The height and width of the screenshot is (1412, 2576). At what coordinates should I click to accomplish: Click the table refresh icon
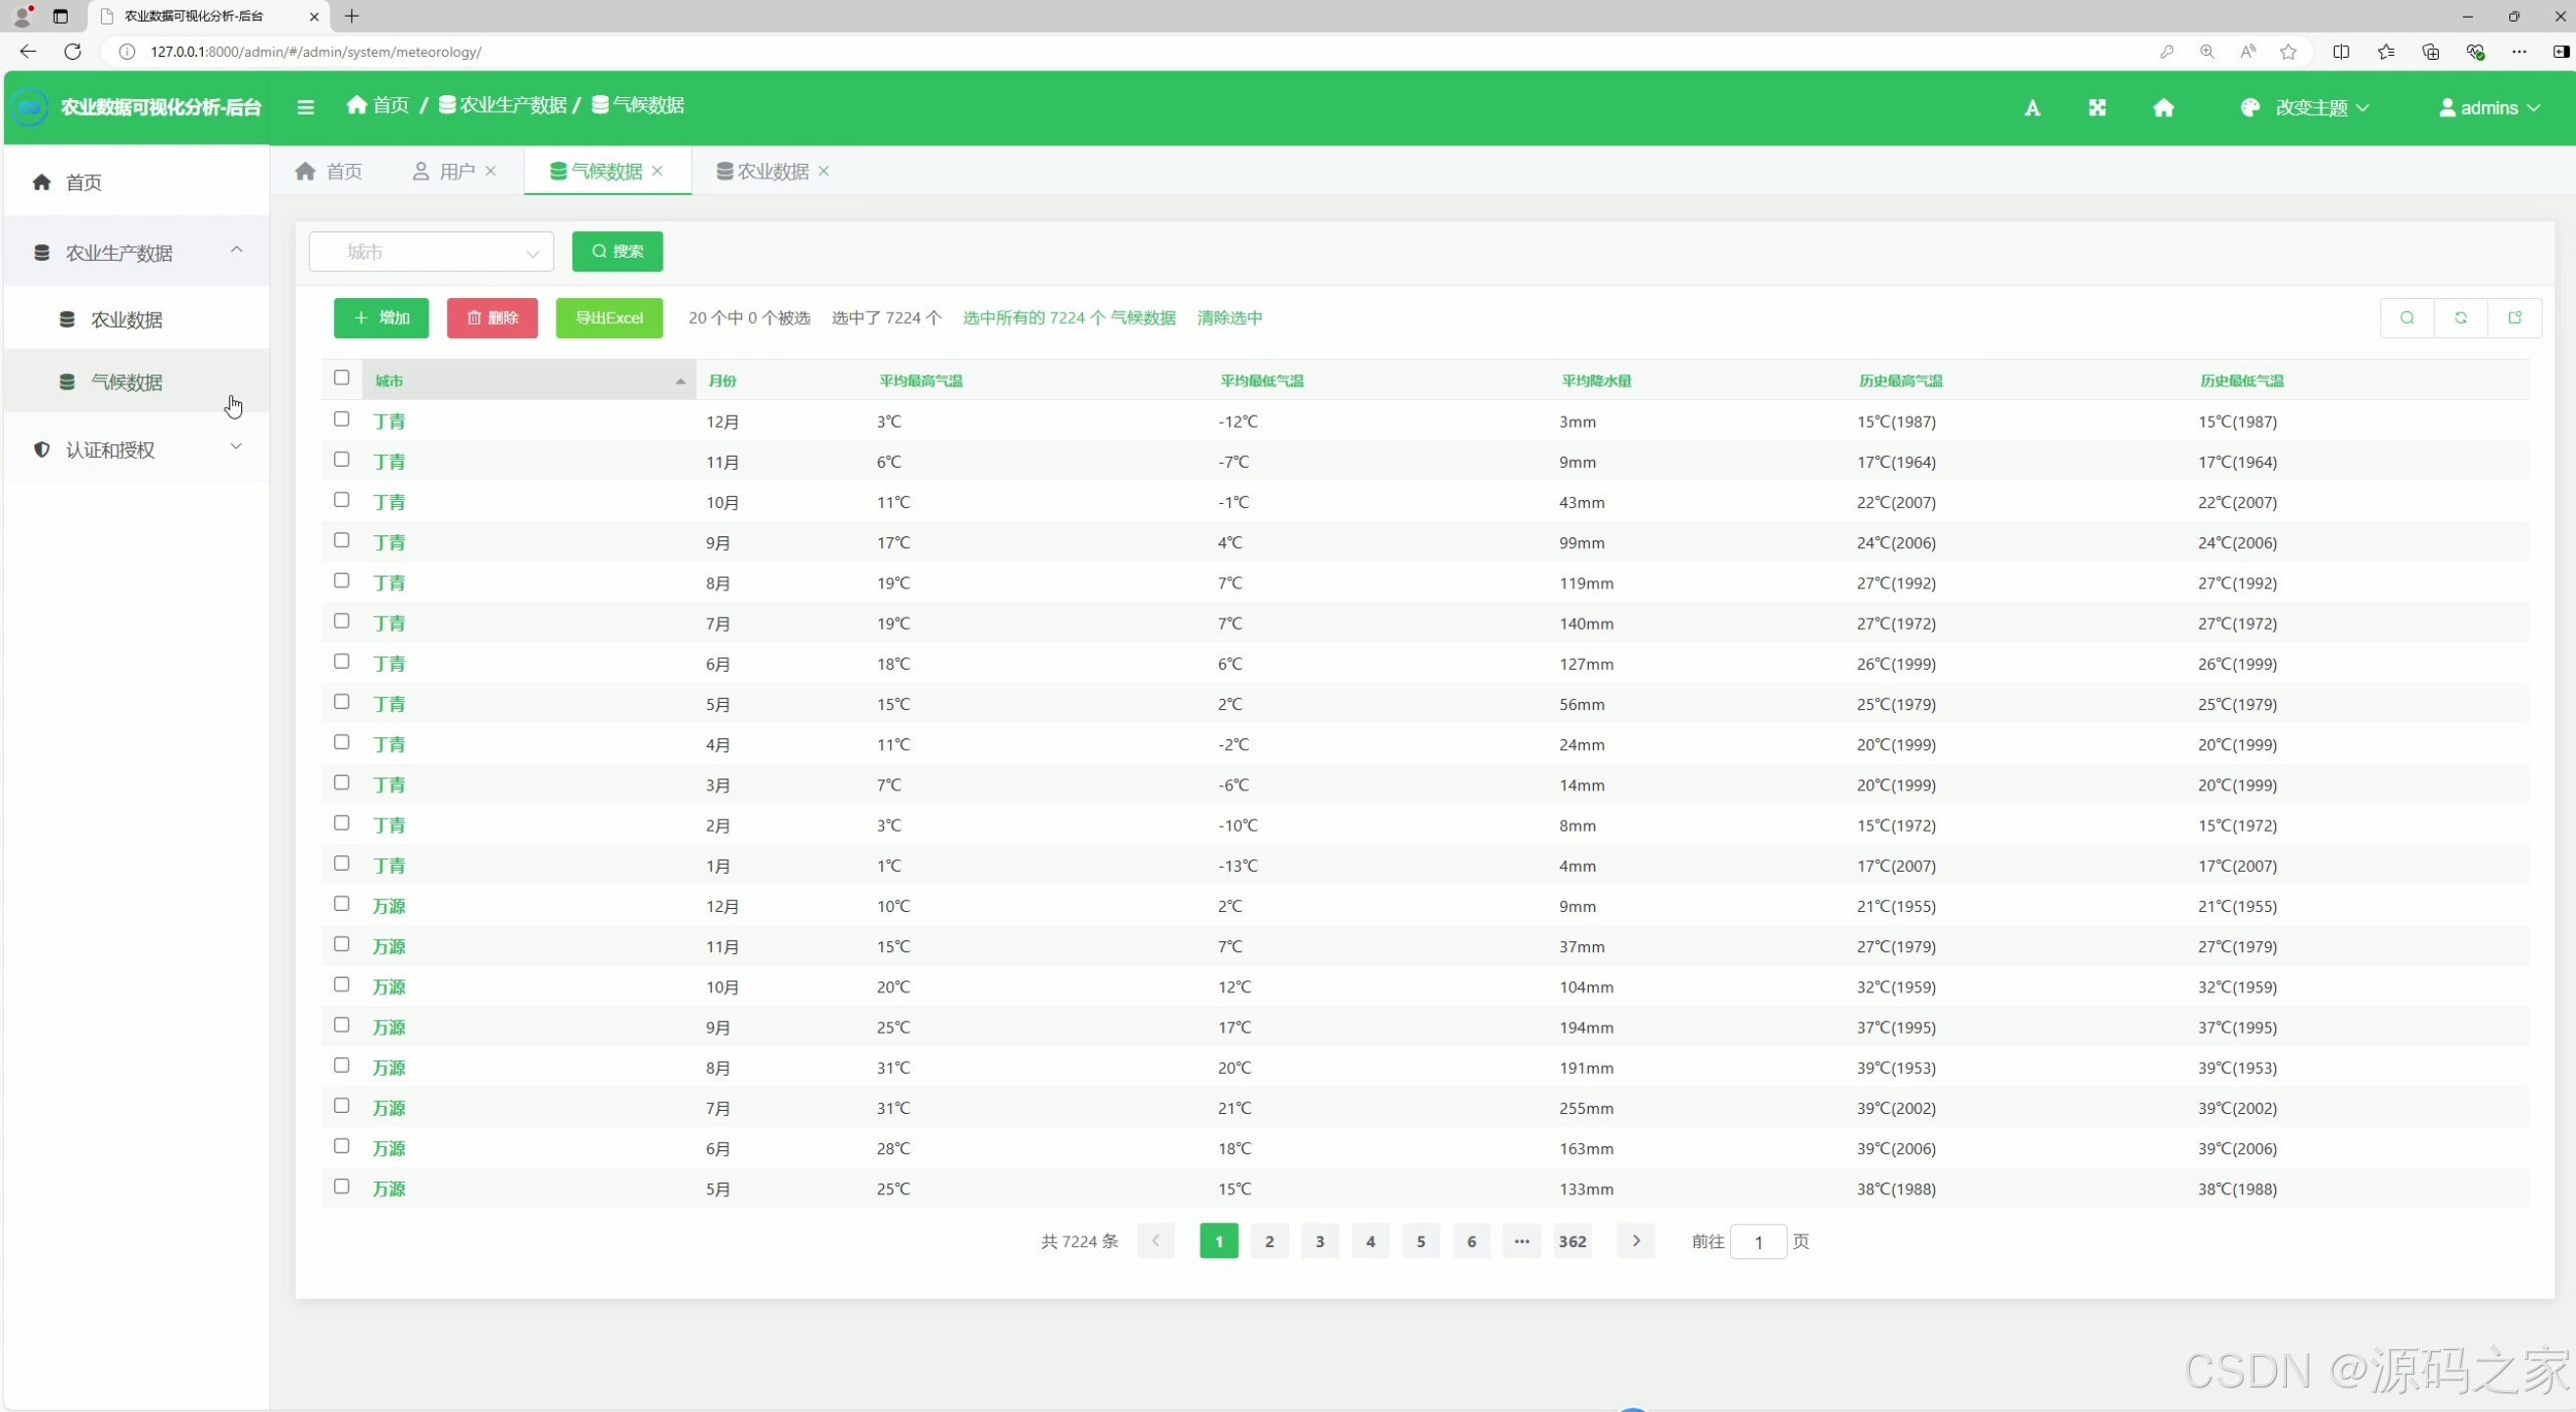click(x=2461, y=318)
